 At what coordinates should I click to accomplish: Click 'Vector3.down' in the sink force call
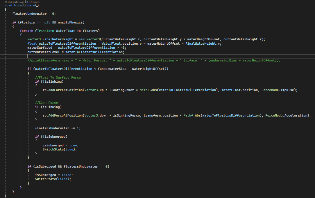pyautogui.click(x=96, y=115)
